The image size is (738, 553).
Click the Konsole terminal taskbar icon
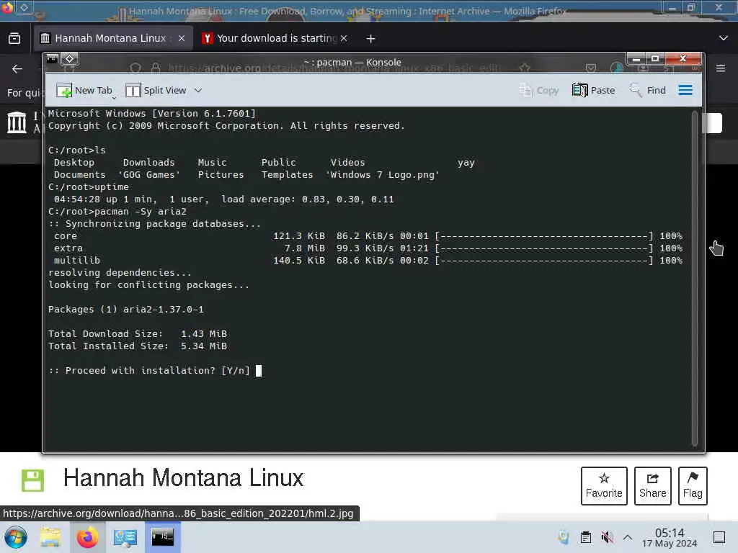162,537
